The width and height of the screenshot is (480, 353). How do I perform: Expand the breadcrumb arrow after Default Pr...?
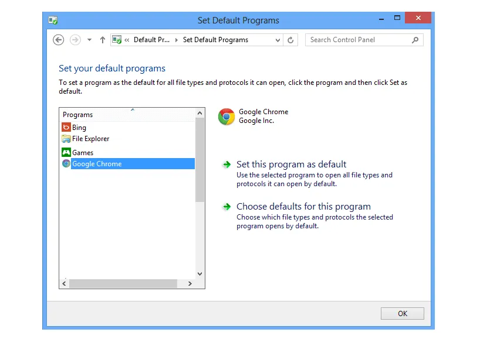point(176,40)
